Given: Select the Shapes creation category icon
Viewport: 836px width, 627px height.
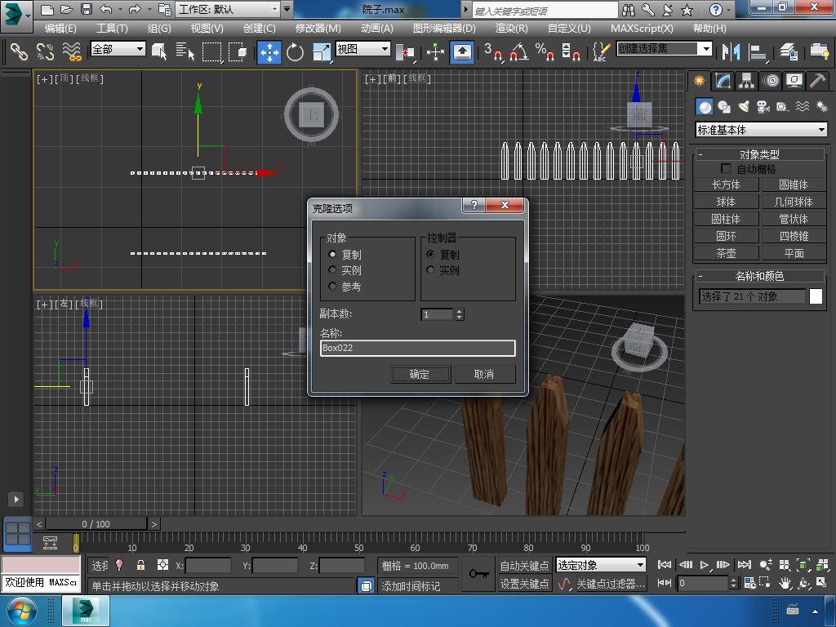Looking at the screenshot, I should click(x=724, y=107).
